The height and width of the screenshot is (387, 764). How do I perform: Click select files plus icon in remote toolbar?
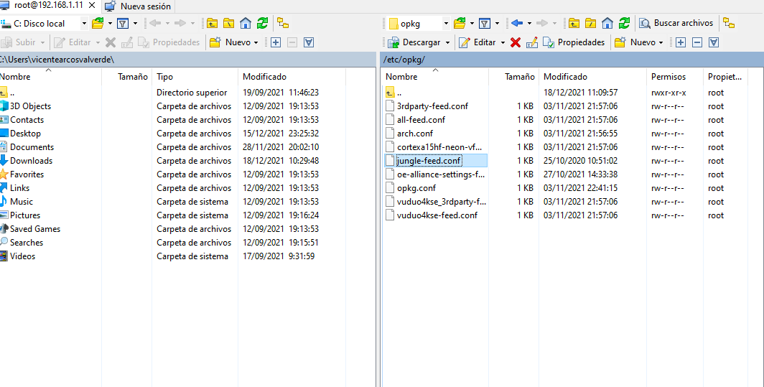tap(681, 42)
